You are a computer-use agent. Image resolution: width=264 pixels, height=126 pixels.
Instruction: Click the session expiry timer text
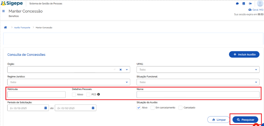[249, 15]
